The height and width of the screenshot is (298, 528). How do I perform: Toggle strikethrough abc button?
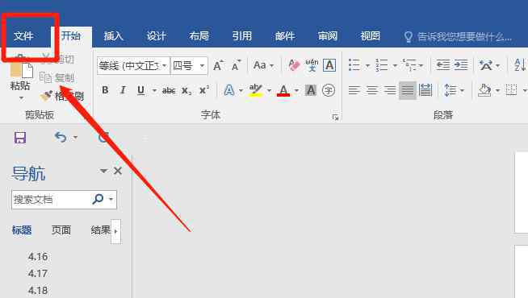169,90
